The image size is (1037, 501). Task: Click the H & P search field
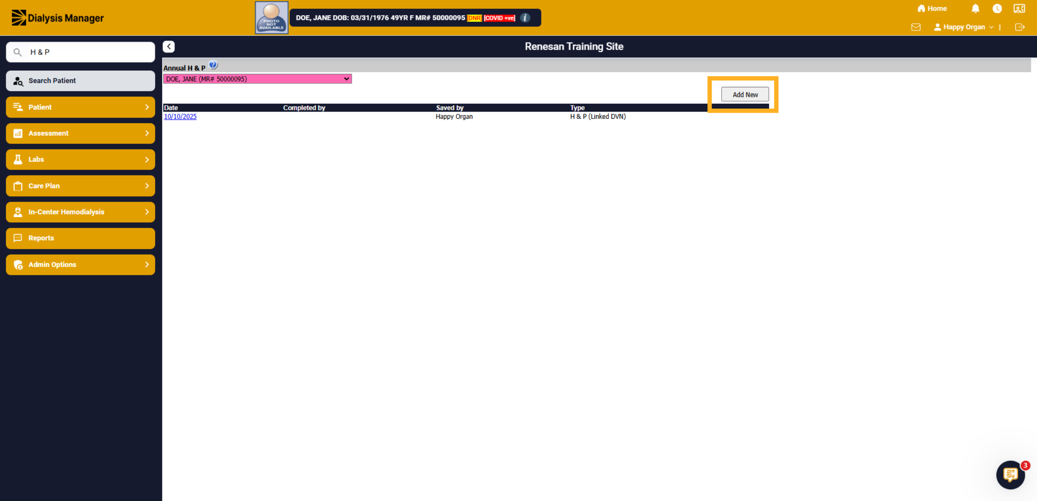[x=80, y=52]
